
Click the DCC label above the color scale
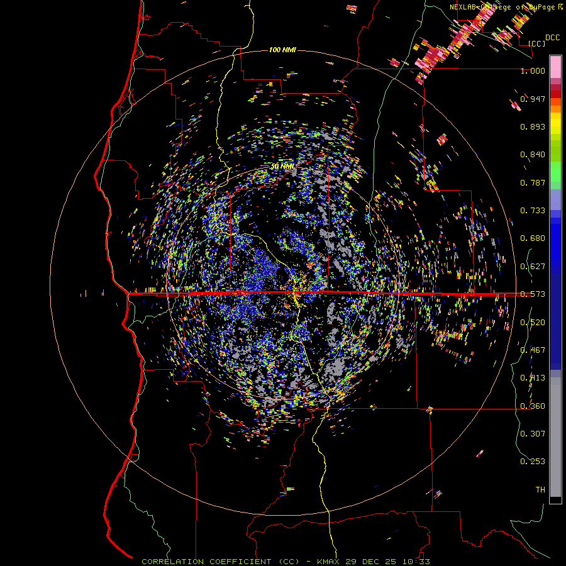point(552,38)
